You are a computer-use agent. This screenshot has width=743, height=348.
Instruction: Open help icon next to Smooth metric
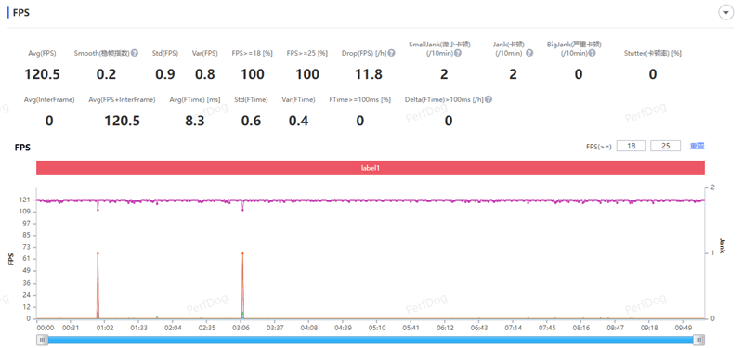tap(135, 53)
